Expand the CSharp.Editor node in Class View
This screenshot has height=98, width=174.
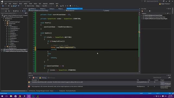[142, 17]
